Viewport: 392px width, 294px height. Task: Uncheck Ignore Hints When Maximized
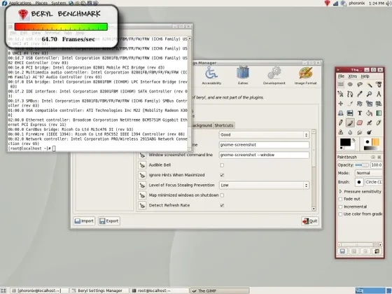click(x=222, y=175)
